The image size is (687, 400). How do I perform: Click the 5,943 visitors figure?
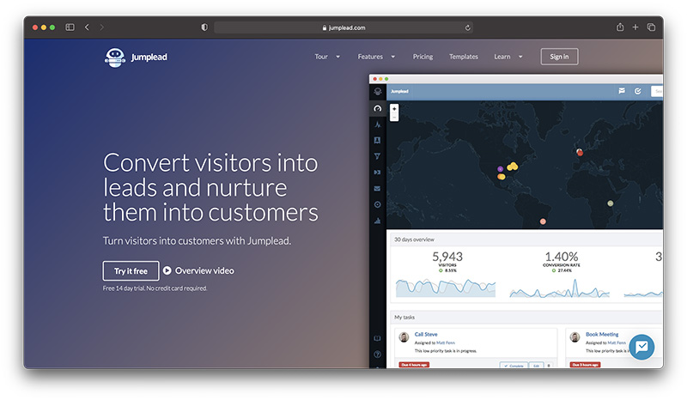pyautogui.click(x=447, y=257)
